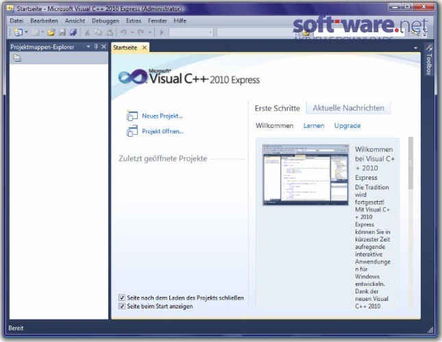
Task: Close the Projektmappen-Explorer panel
Action: click(x=103, y=47)
